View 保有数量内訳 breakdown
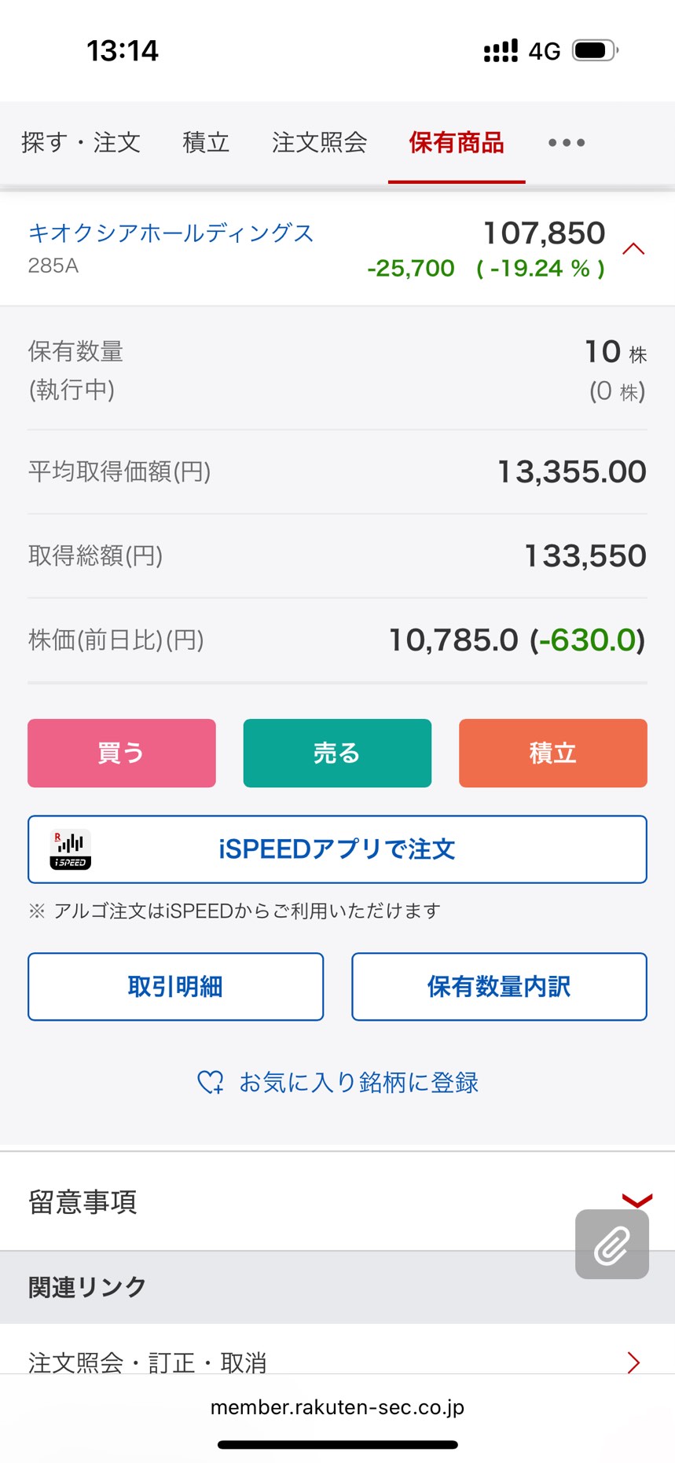Image resolution: width=675 pixels, height=1463 pixels. click(x=499, y=986)
